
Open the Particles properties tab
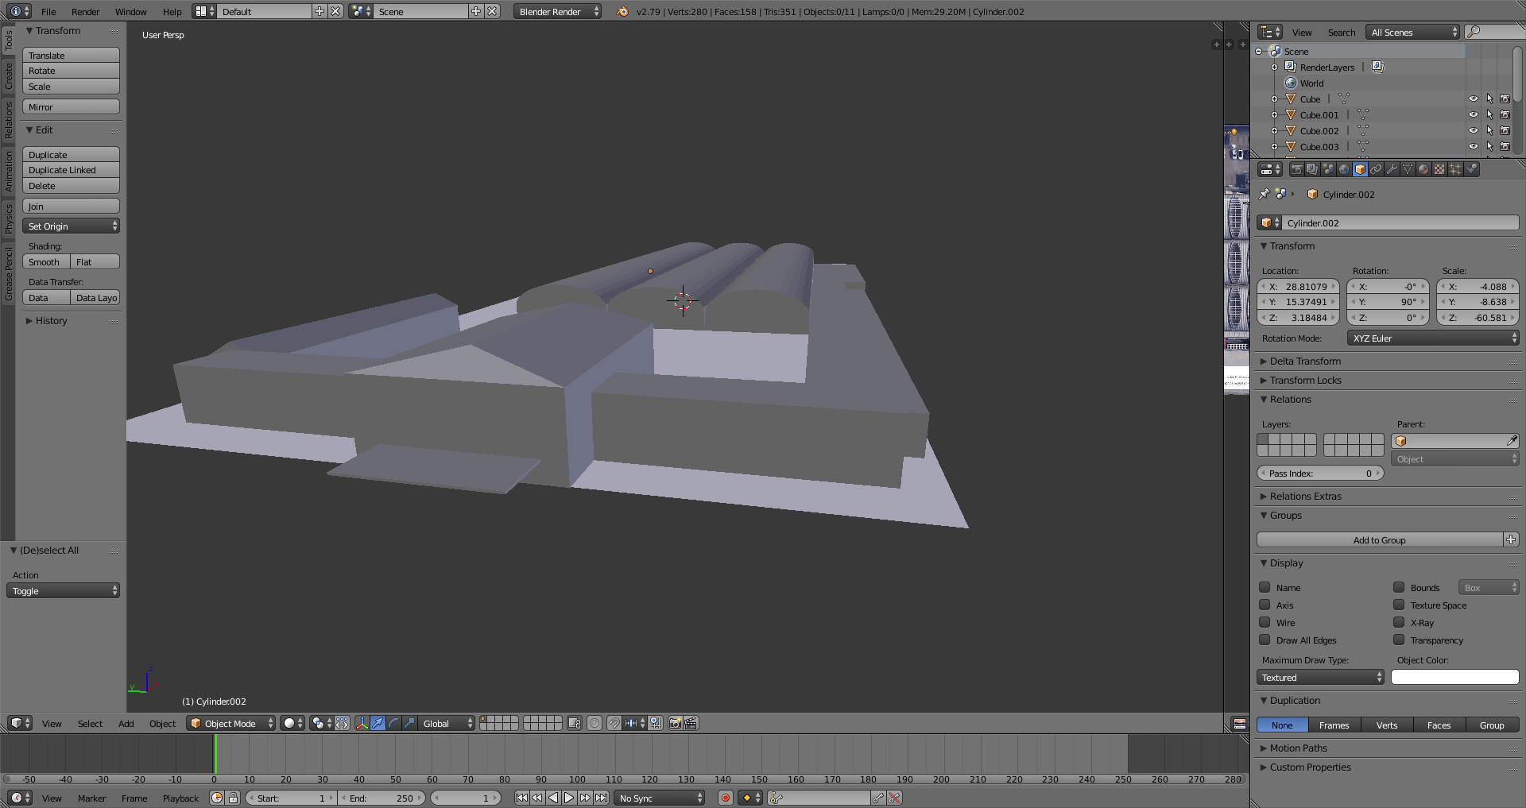point(1455,169)
